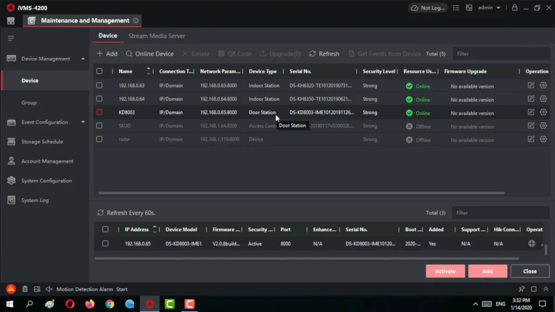Screen dimensions: 555x312
Task: Open remote configuration for SKUD
Action: [x=543, y=126]
